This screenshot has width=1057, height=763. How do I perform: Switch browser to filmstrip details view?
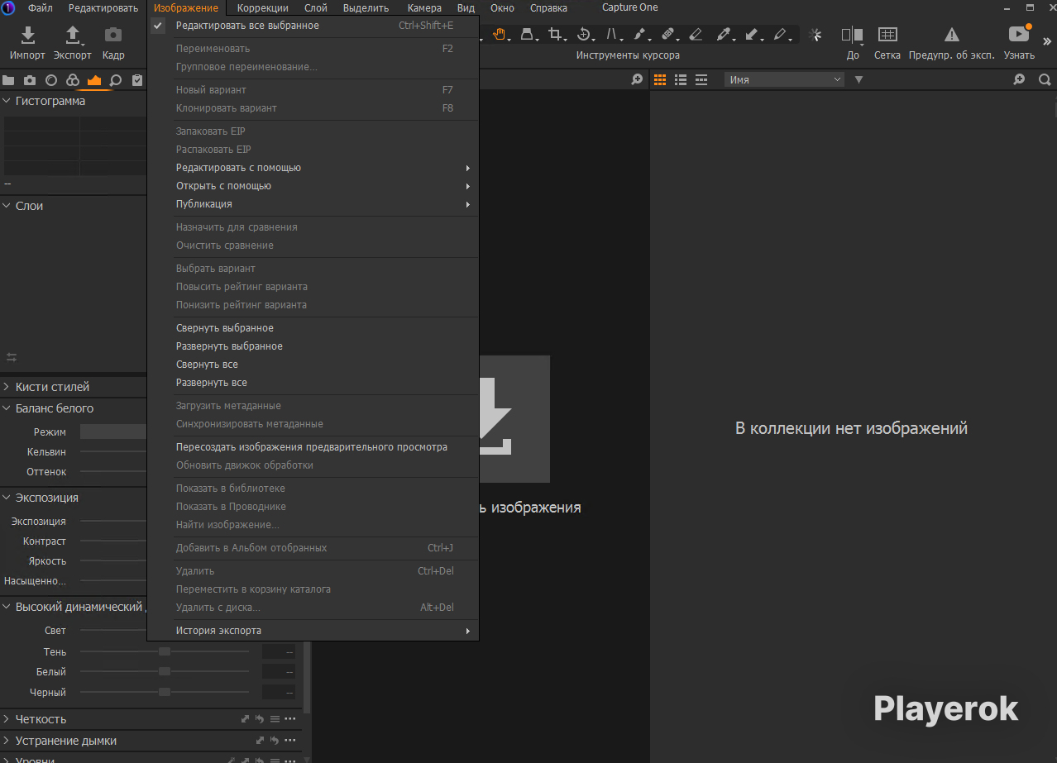point(701,79)
